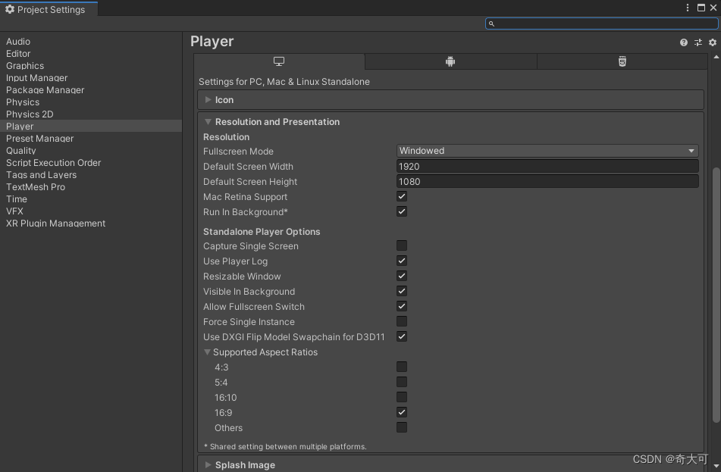Check the 16:10 aspect ratio option
This screenshot has height=472, width=721.
(401, 397)
